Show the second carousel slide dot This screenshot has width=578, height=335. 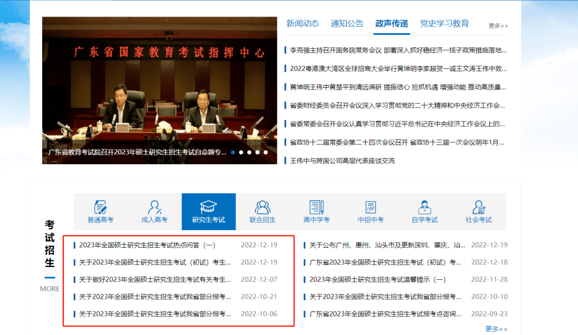click(x=241, y=152)
